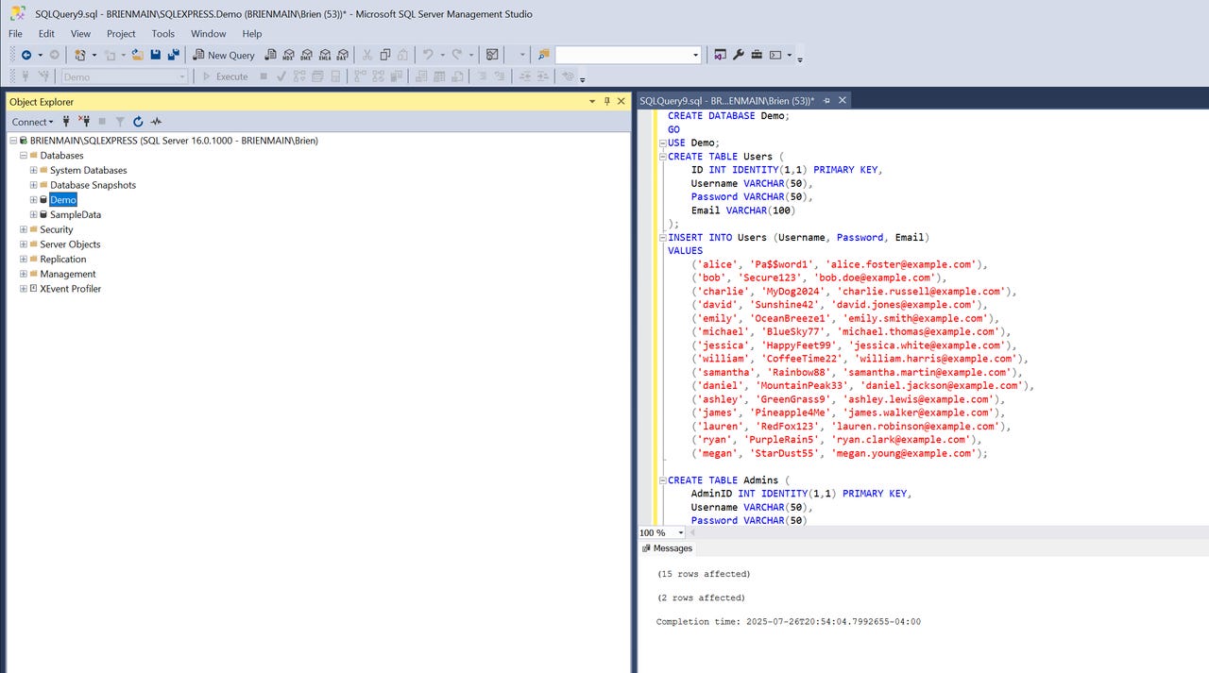
Task: Open the 100% zoom level selector
Action: 661,532
